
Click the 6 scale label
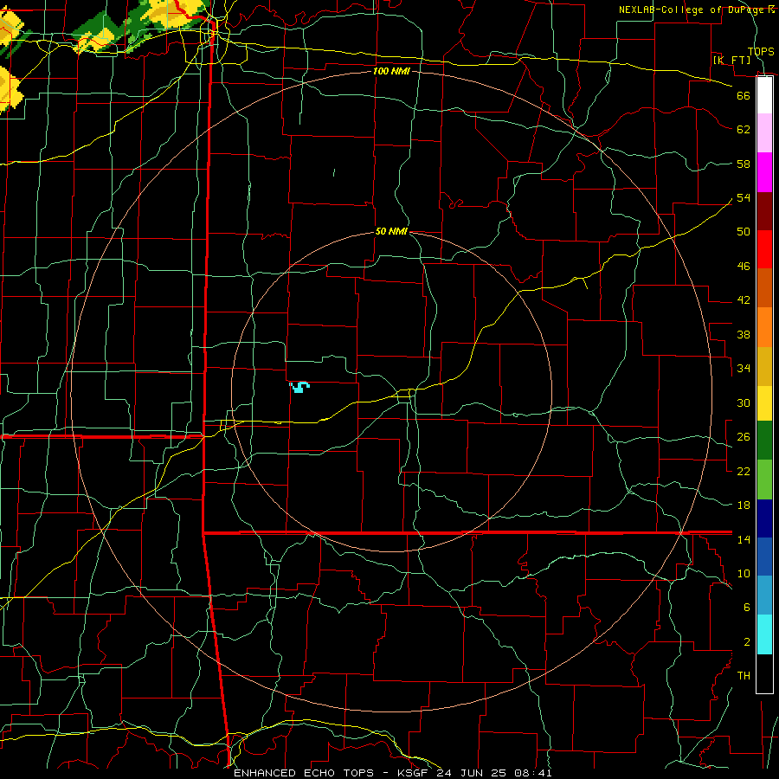(x=747, y=608)
